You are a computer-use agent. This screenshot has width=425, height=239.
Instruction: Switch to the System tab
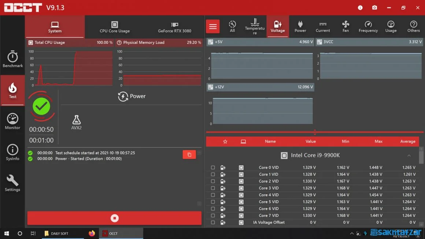coord(55,26)
